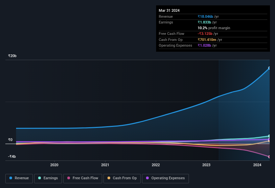Click the 2023 x-axis label
The width and height of the screenshot is (275, 188).
206,165
